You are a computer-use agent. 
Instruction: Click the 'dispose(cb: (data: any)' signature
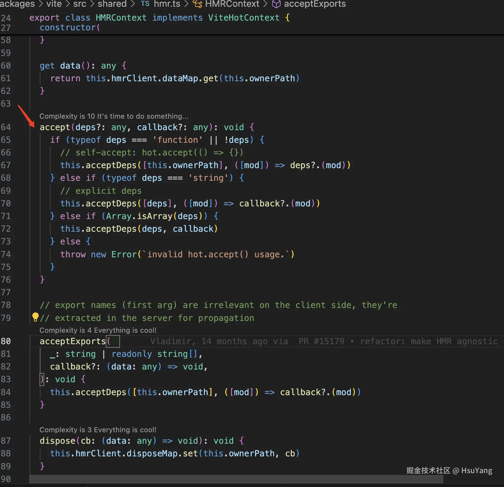click(142, 441)
